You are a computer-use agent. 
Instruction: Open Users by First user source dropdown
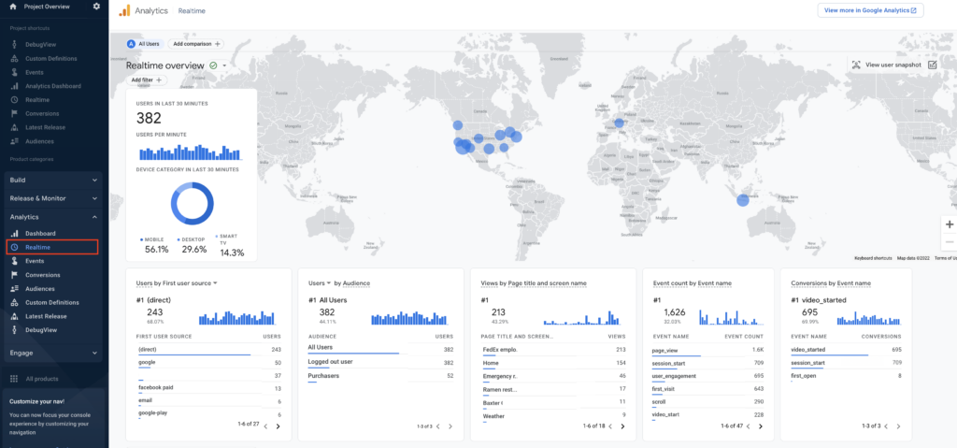(x=178, y=282)
